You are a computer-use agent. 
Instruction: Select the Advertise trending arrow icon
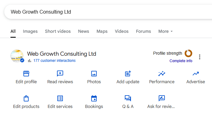(196, 74)
